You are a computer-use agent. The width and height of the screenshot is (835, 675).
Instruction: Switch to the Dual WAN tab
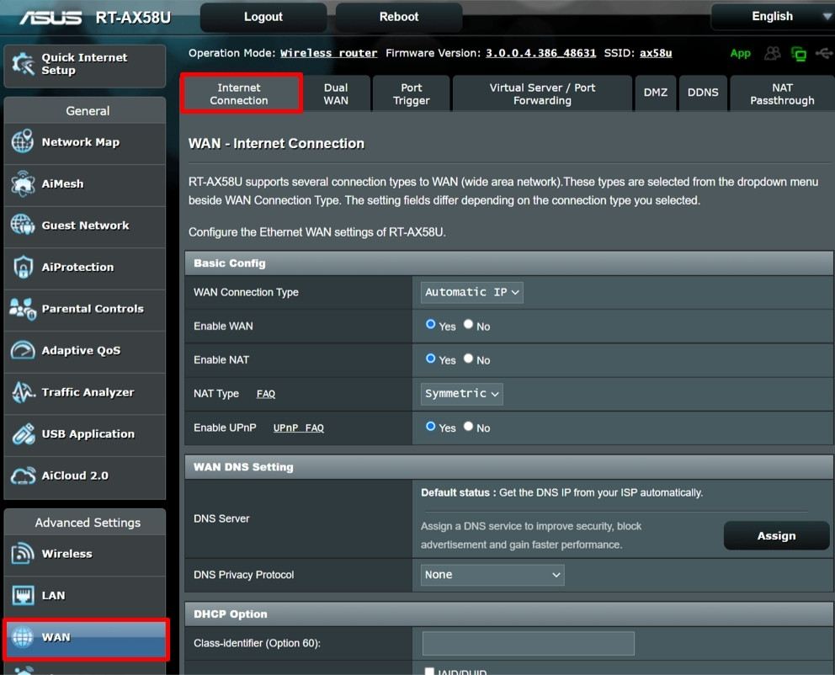pyautogui.click(x=336, y=93)
